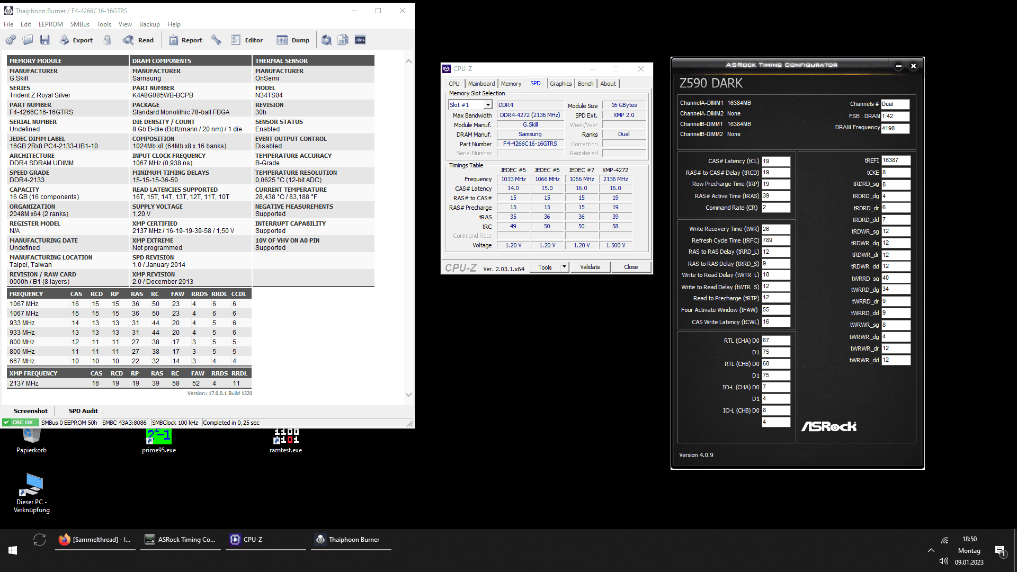The width and height of the screenshot is (1017, 572).
Task: Switch to the Memory tab in CPU-Z
Action: pos(511,84)
